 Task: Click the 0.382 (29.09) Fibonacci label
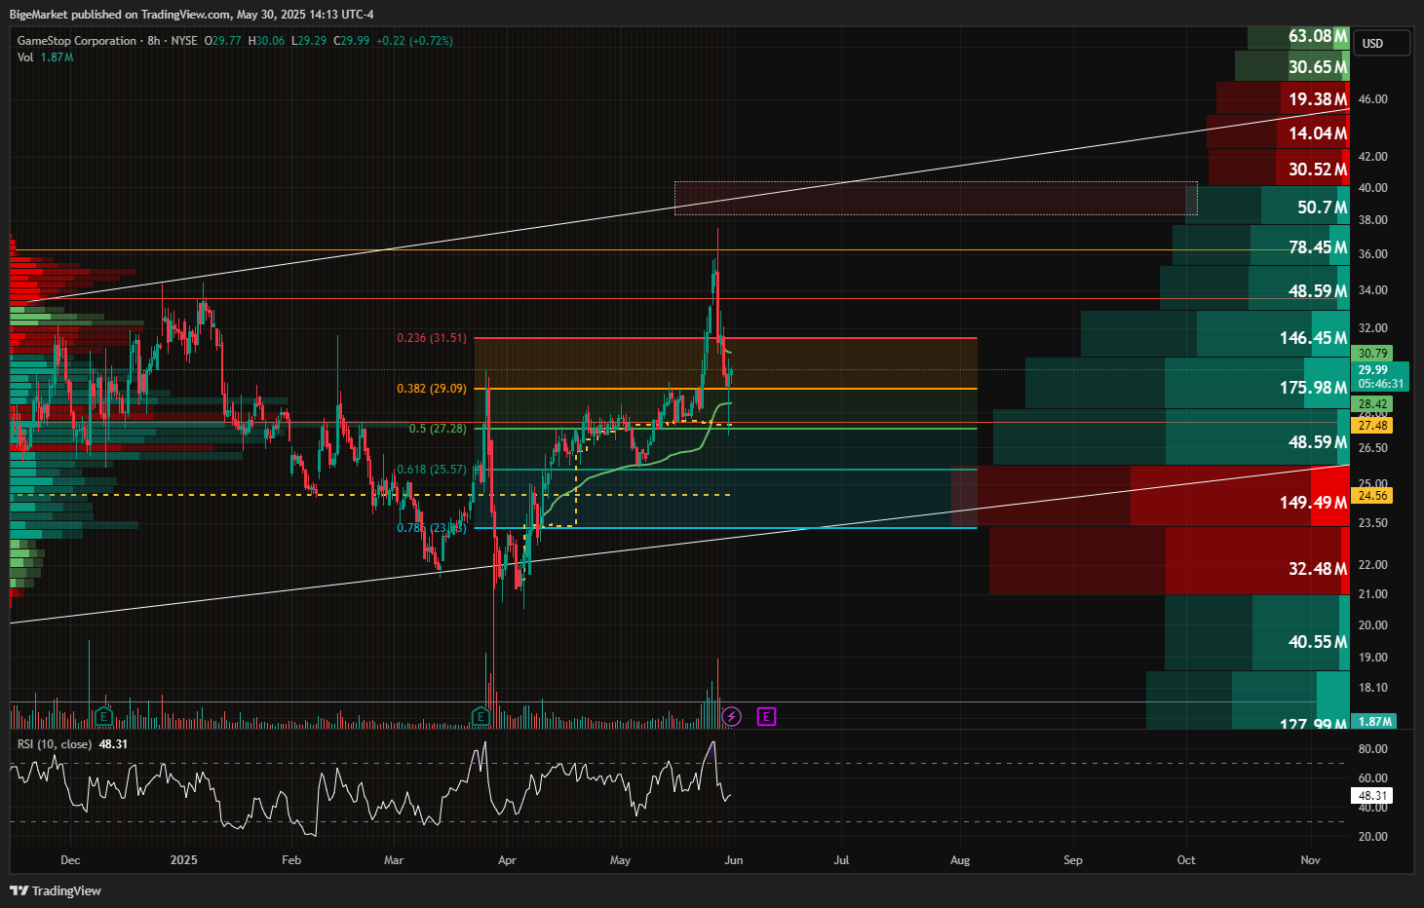click(432, 389)
